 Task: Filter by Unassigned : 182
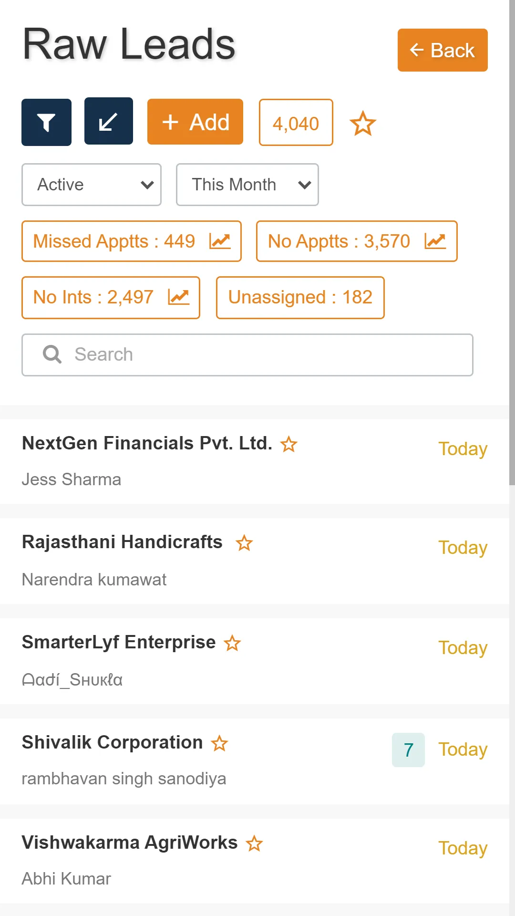300,297
